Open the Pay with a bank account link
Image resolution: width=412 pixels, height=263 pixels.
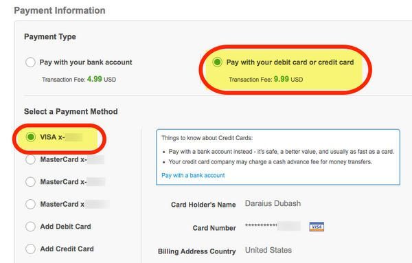(x=193, y=175)
